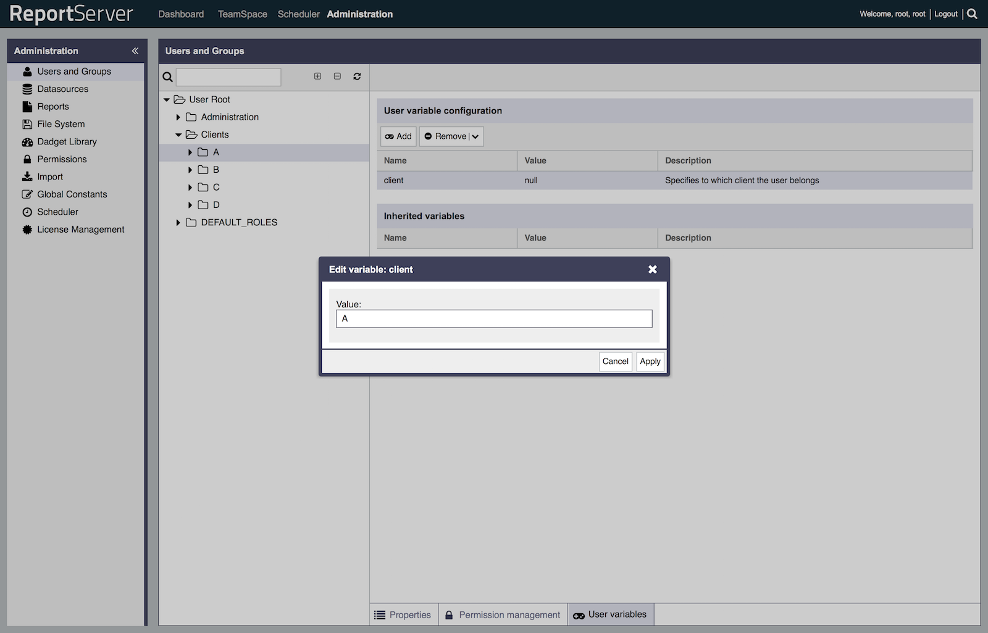Expand the Administration folder node

point(178,117)
